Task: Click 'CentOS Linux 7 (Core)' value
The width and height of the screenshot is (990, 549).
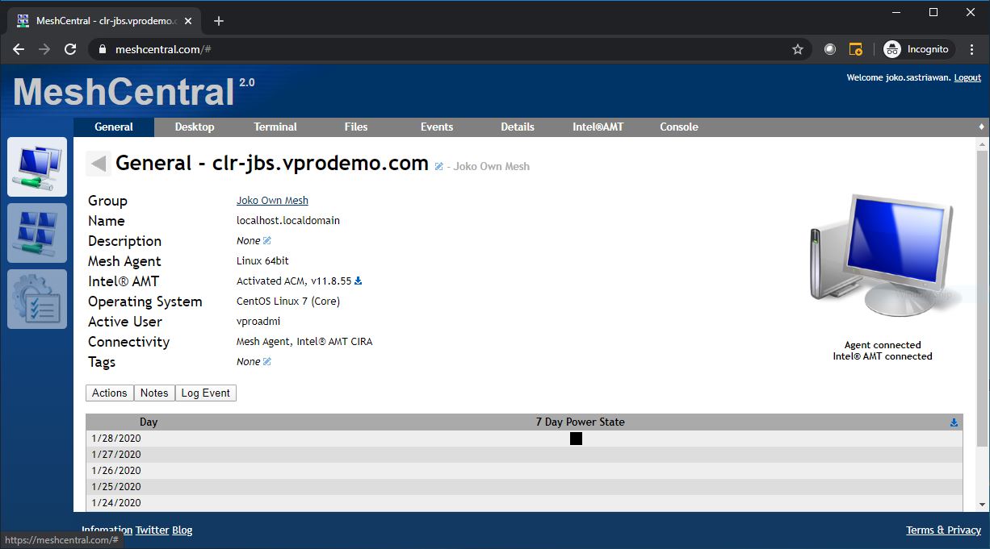Action: (x=288, y=301)
